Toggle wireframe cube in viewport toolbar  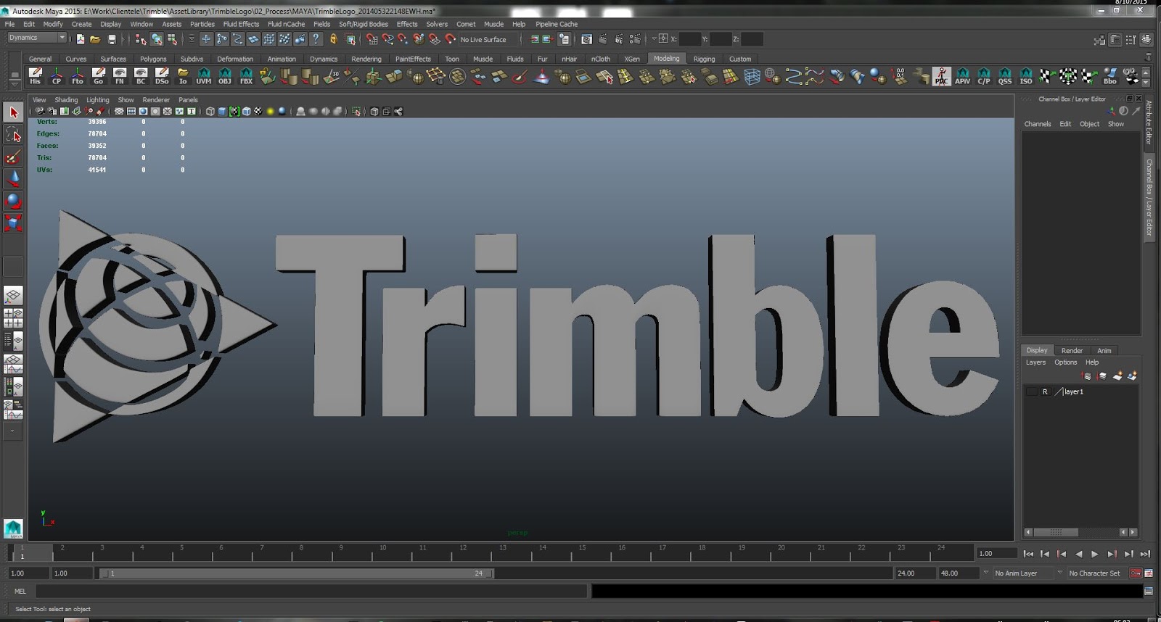point(210,112)
